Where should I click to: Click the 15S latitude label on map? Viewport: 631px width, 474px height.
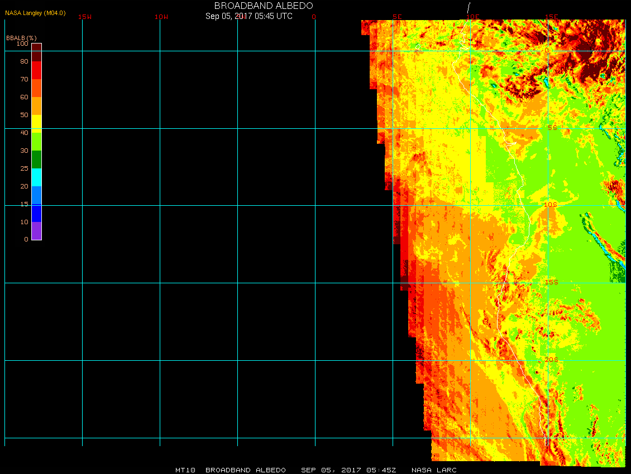tap(551, 282)
